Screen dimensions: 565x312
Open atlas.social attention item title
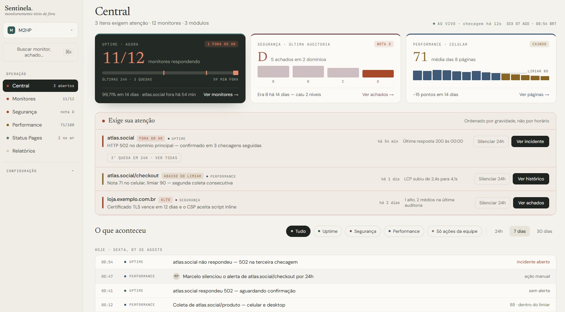(121, 138)
